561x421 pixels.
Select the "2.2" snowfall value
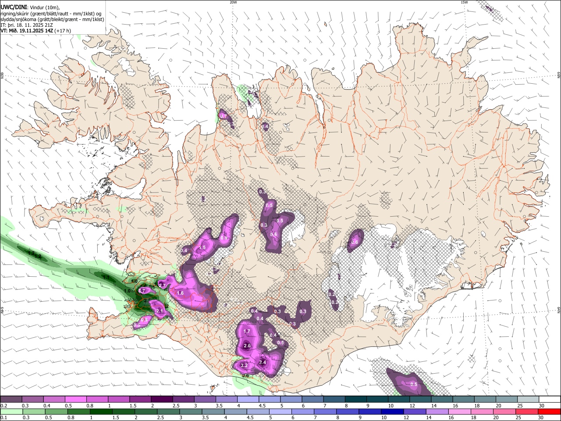[244, 365]
